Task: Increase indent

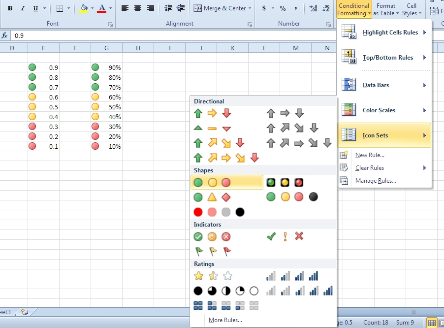Action: tap(181, 8)
